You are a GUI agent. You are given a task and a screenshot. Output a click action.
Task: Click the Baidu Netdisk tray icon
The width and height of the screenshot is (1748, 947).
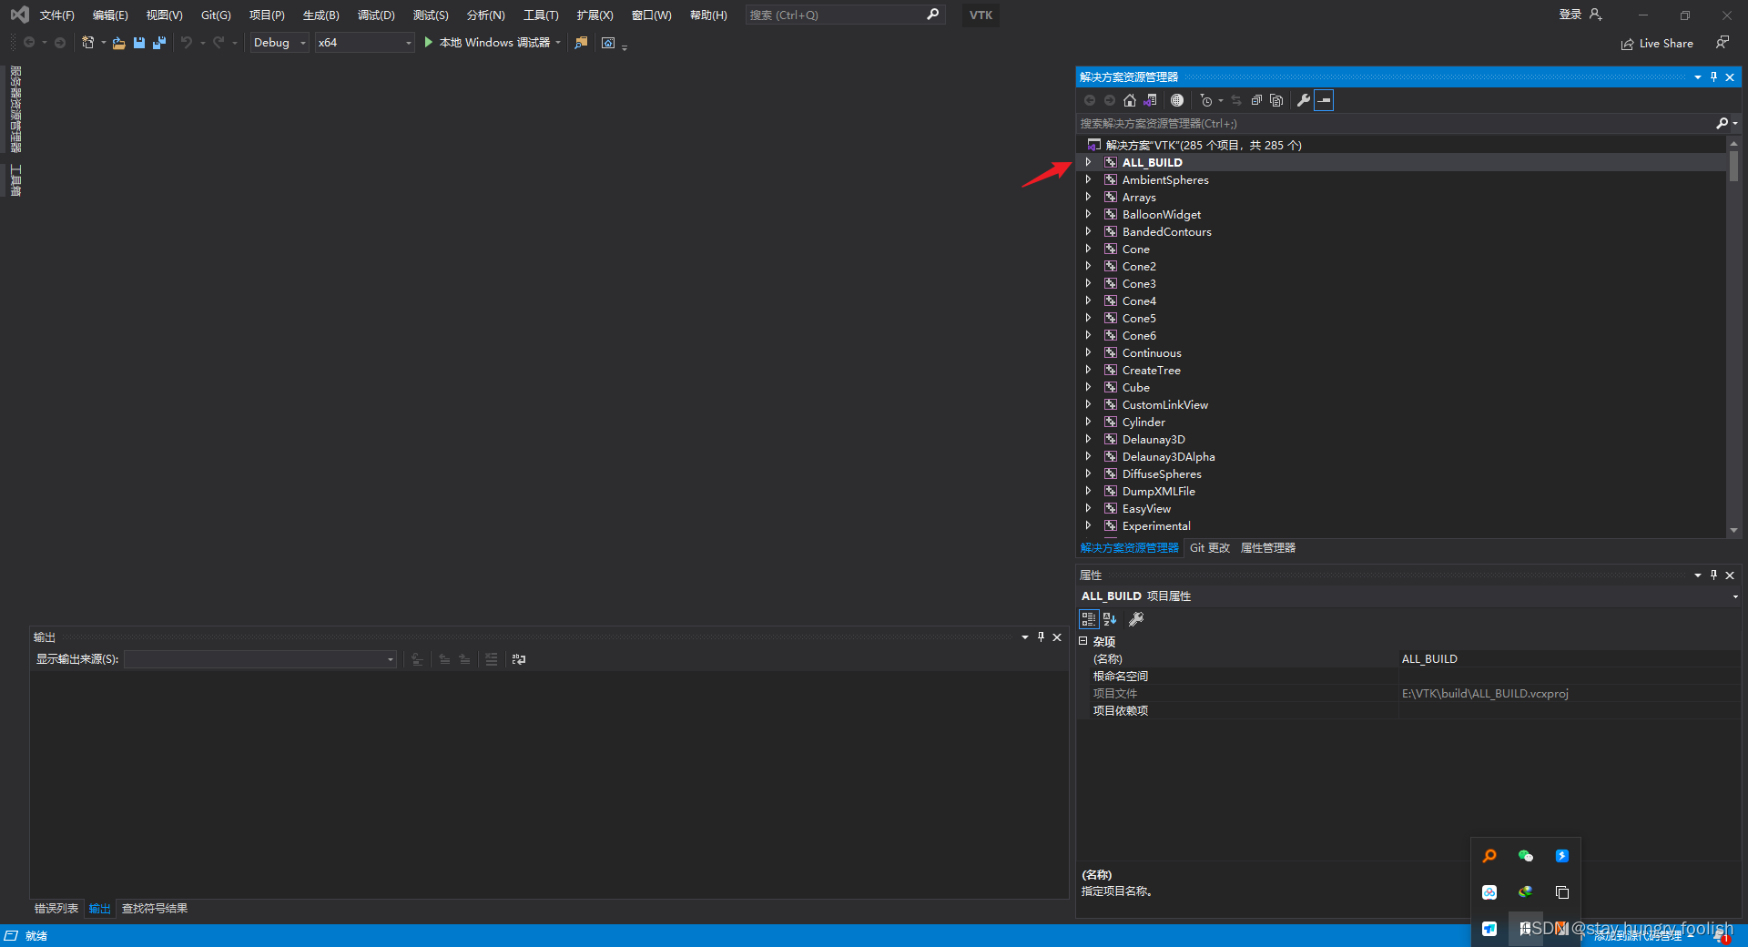click(1489, 892)
